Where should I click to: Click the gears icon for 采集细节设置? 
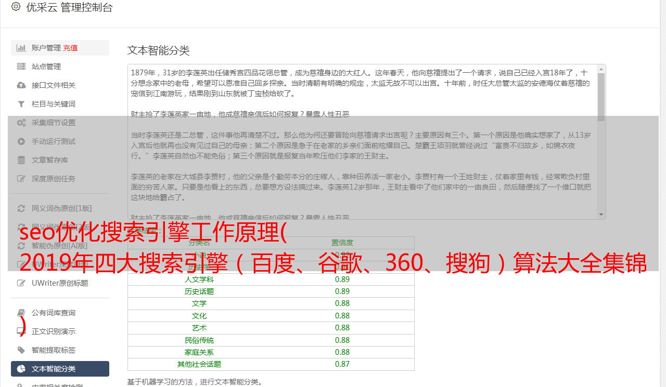tap(21, 123)
